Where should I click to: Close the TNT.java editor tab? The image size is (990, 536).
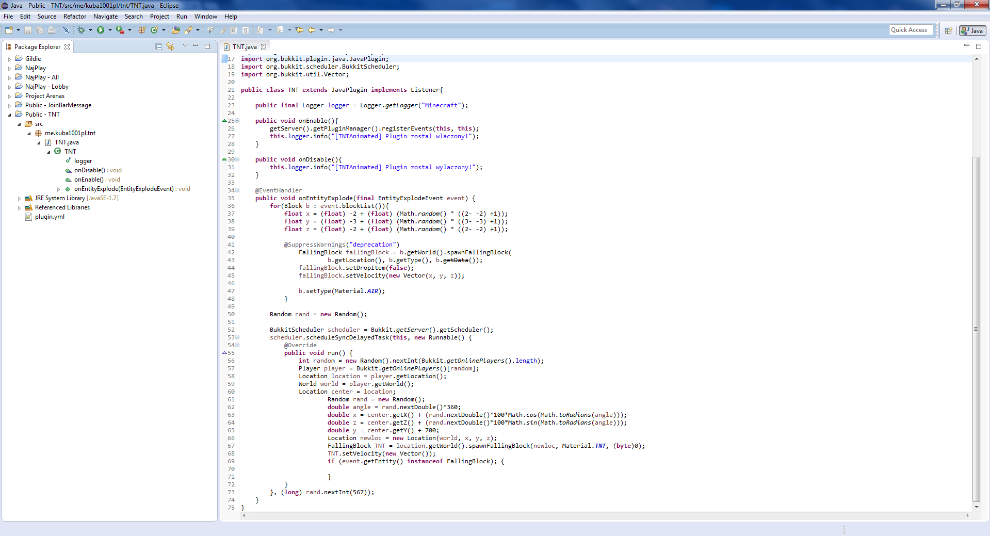coord(264,47)
